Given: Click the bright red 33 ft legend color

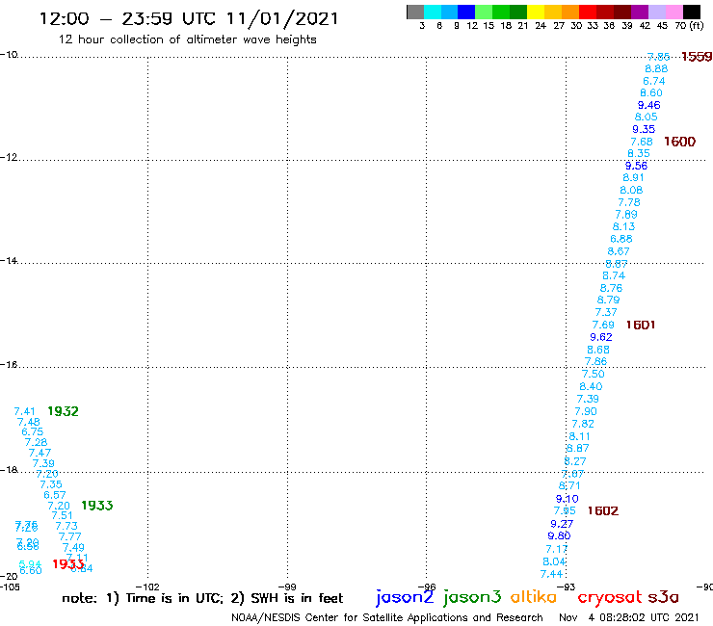Looking at the screenshot, I should pyautogui.click(x=588, y=12).
